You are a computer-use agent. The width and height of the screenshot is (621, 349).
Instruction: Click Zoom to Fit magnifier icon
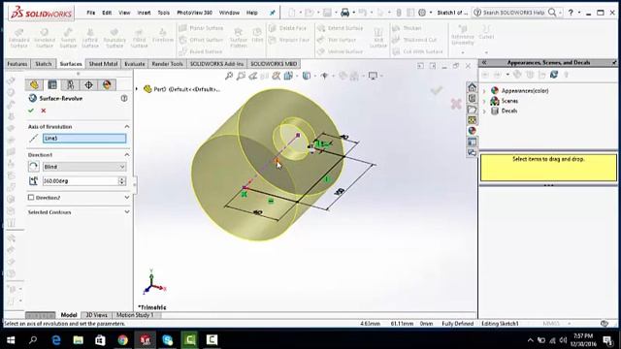click(229, 76)
